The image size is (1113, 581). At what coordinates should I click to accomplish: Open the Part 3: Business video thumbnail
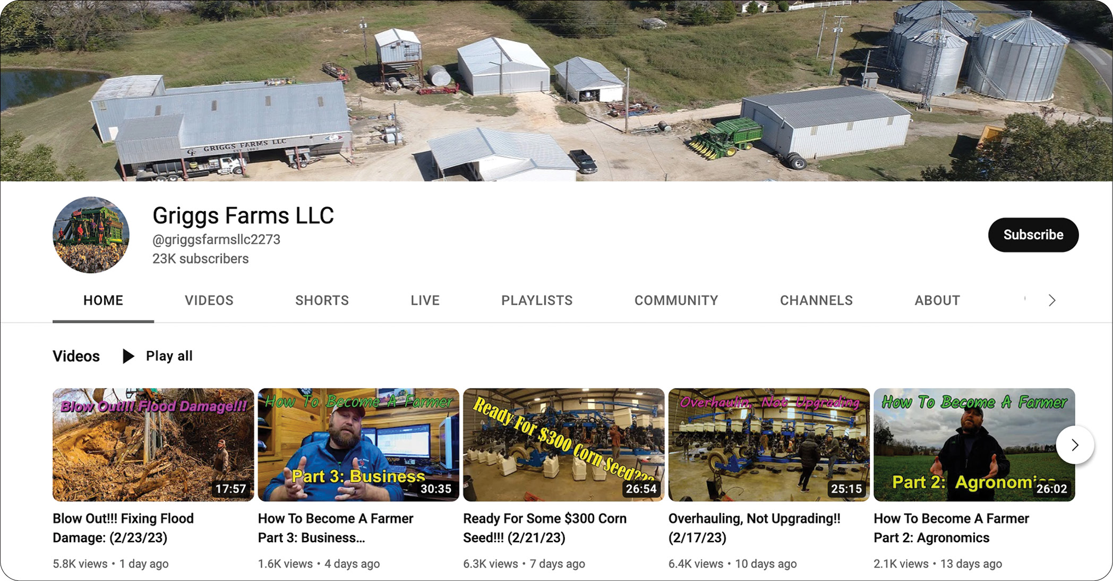(x=358, y=445)
